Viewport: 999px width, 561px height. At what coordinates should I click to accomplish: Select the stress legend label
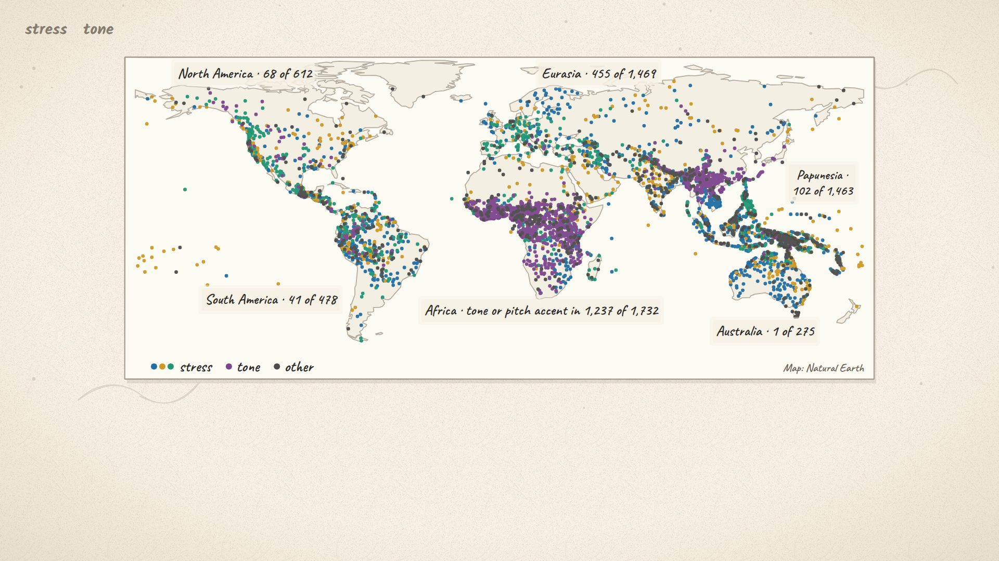click(196, 367)
